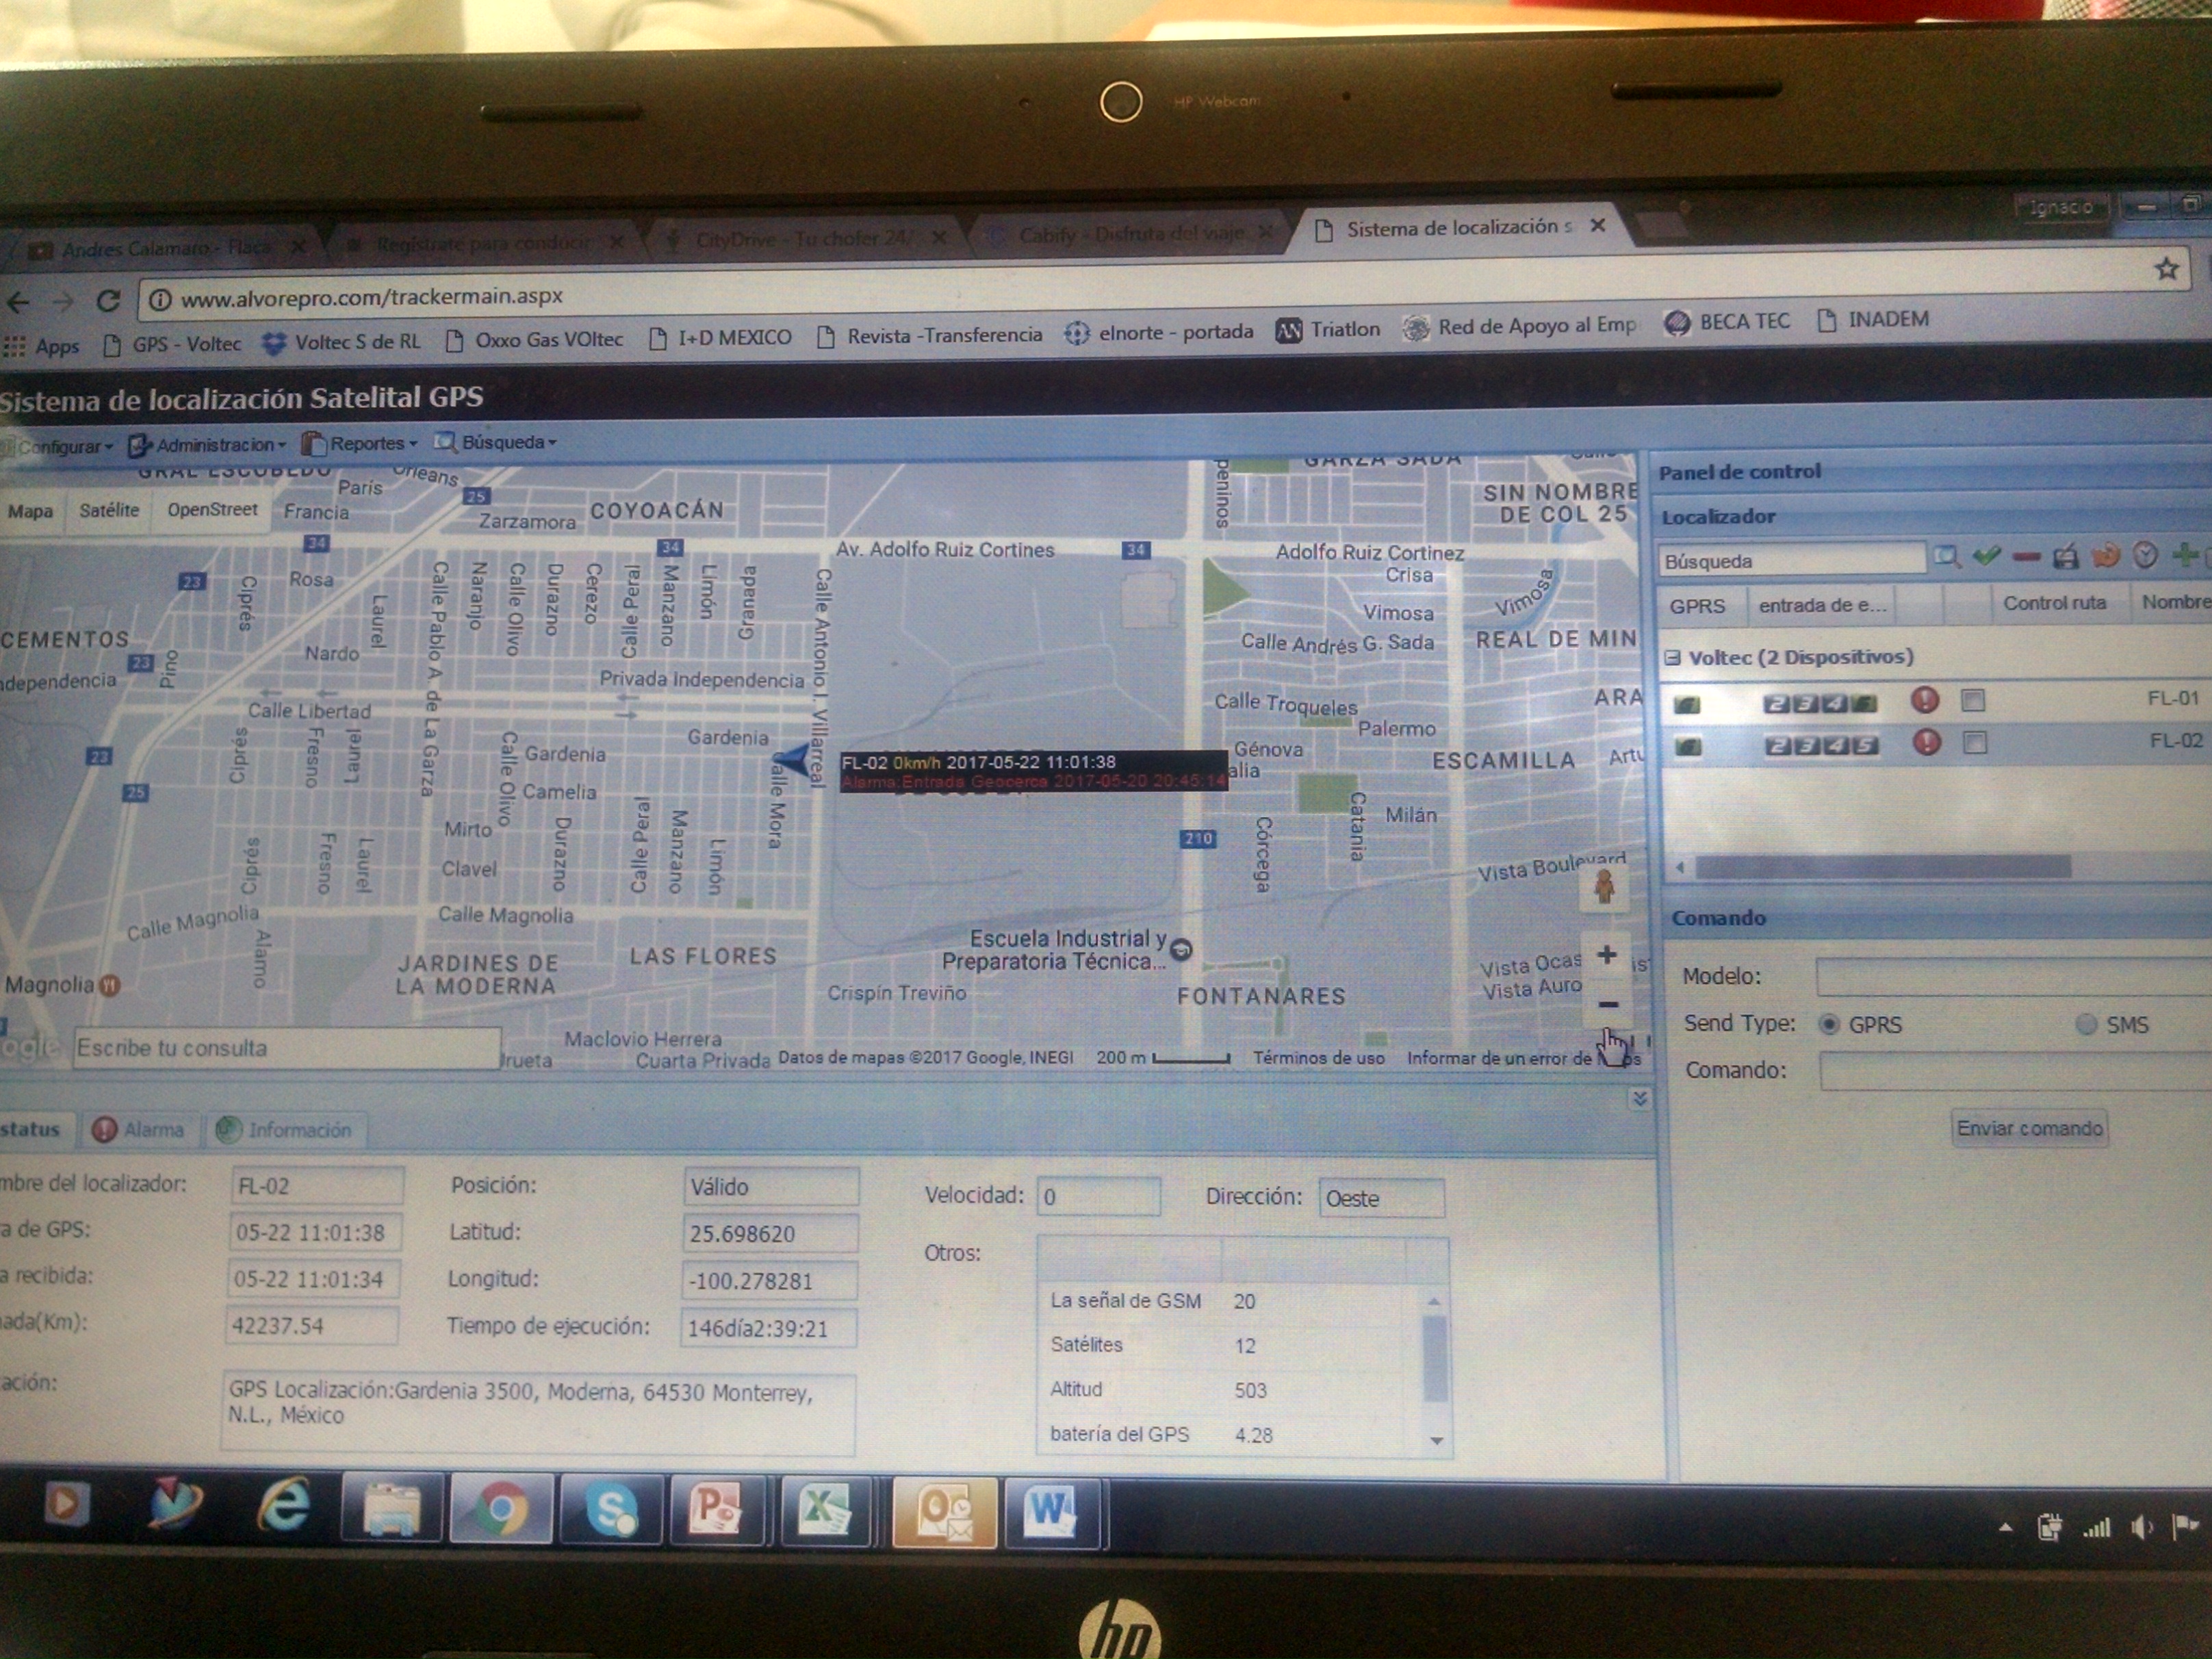Collapse the Voltec (2 Dispositivos) group
Image resolution: width=2212 pixels, height=1659 pixels.
point(1673,657)
